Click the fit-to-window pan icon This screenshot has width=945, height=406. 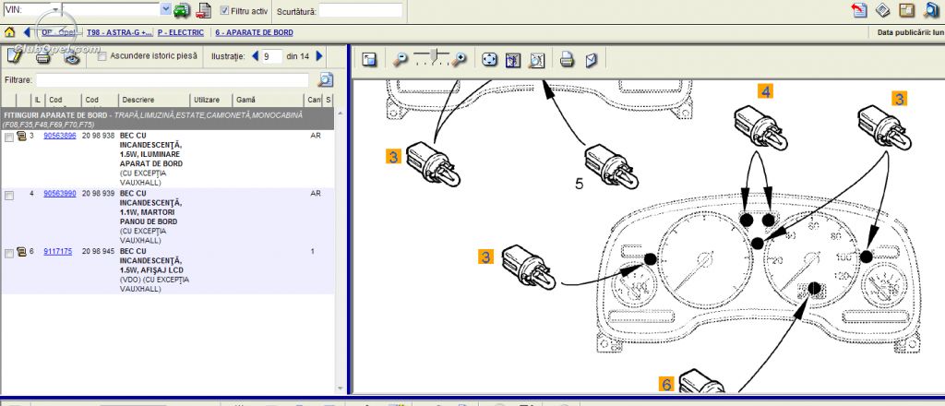coord(489,59)
